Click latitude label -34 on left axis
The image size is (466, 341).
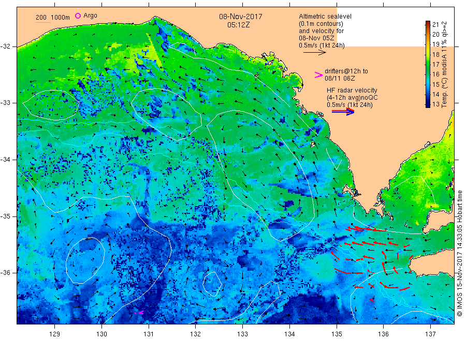pos(6,160)
